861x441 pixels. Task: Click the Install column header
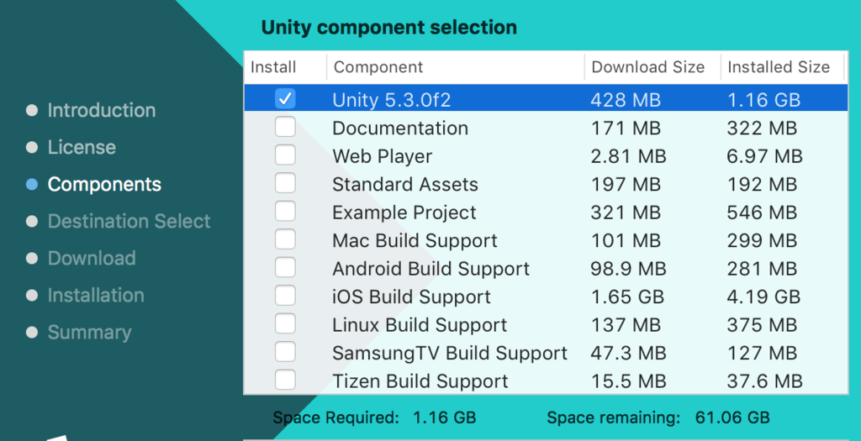point(274,67)
